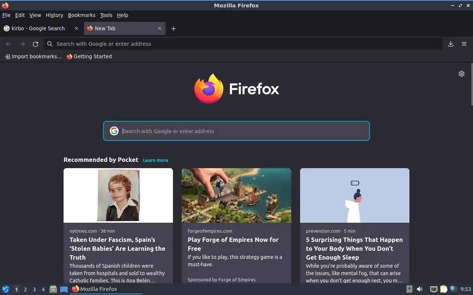Open the Help menu

[123, 15]
